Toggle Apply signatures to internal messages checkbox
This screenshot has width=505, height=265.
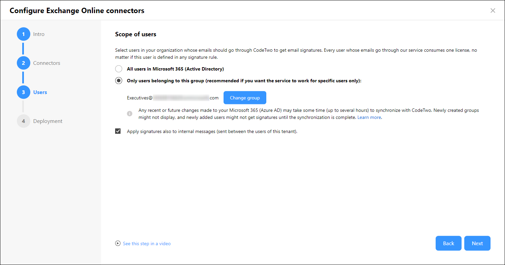point(118,131)
